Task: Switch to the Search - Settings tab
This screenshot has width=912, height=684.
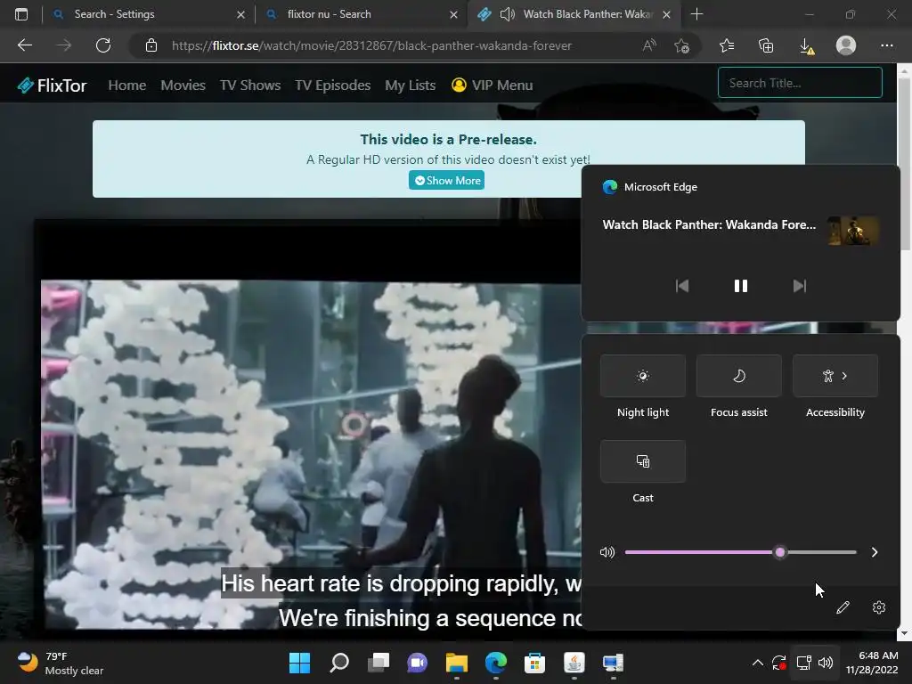Action: 148,14
